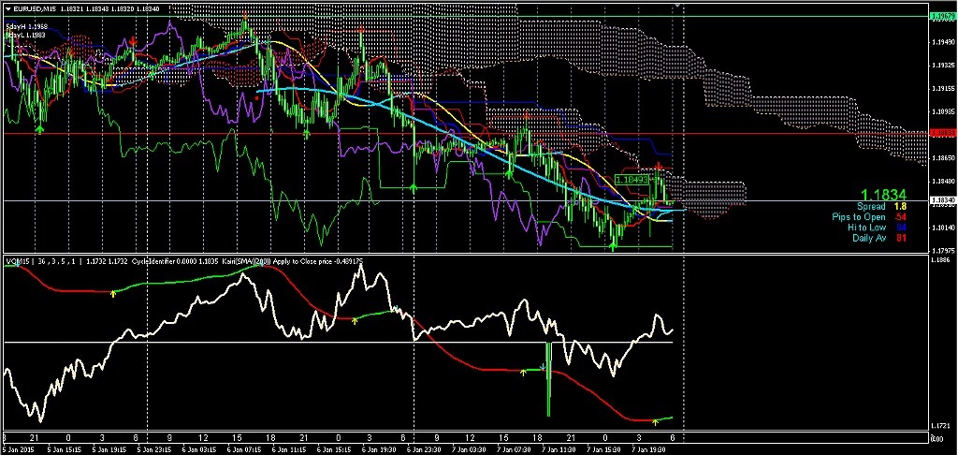Click the VQM15 indicator label
The height and width of the screenshot is (455, 958).
click(17, 262)
